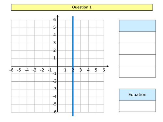The image size is (163, 122).
Task: Click the number 6 on y-axis
Action: pos(54,20)
